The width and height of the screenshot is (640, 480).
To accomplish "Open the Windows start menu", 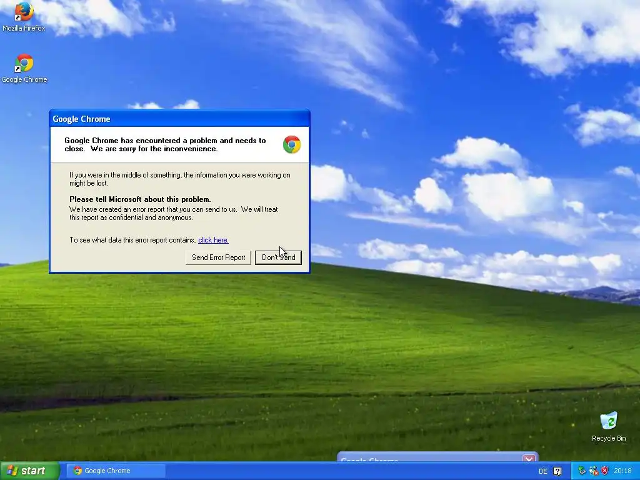I will (x=30, y=471).
